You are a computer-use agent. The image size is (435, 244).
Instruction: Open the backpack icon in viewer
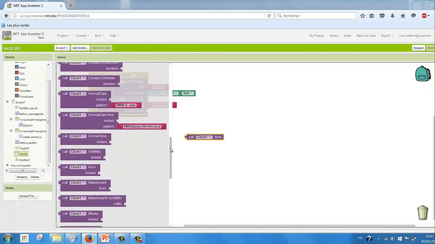pos(423,74)
